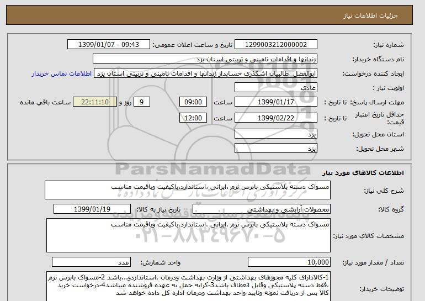Click the response deadline date 1399/01/17
The image size is (425, 301).
275,102
